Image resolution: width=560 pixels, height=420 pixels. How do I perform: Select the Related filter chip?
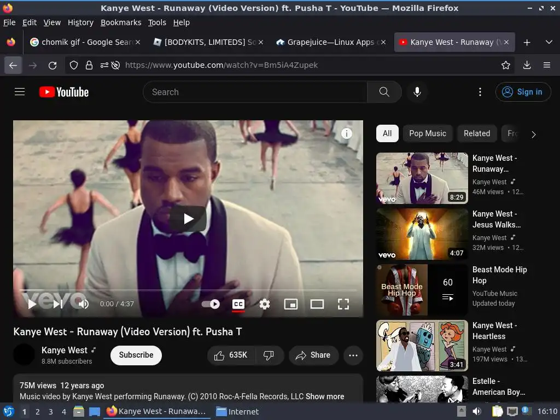coord(477,133)
